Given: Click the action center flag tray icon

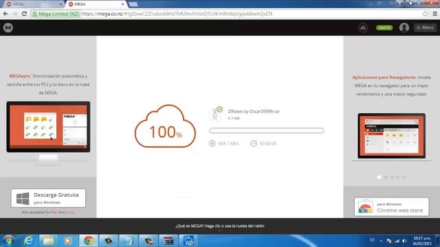Looking at the screenshot, I should tap(389, 241).
